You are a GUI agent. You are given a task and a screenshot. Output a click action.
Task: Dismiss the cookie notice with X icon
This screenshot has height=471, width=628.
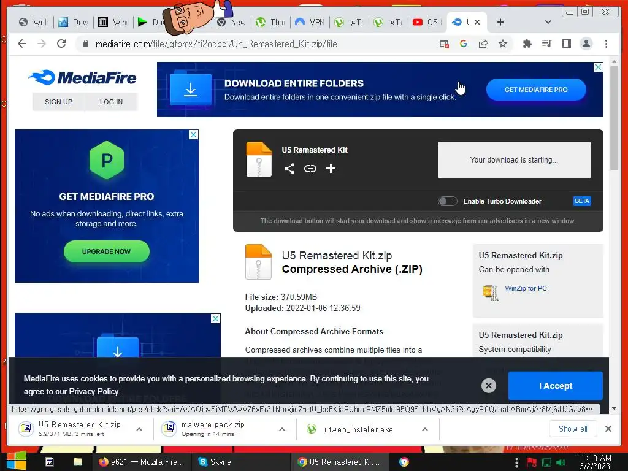[489, 386]
